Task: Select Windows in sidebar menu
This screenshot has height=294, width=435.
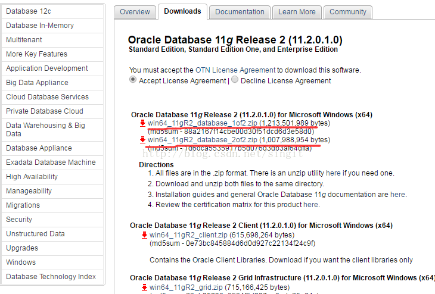Action: 52,262
